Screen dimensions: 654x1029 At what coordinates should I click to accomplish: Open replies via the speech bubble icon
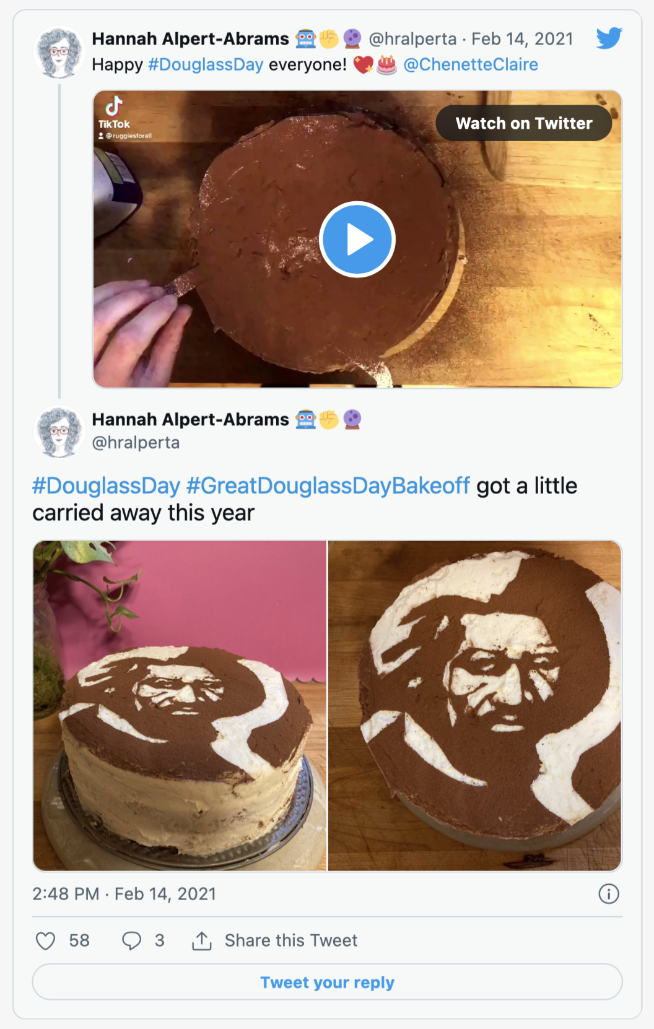click(x=132, y=940)
